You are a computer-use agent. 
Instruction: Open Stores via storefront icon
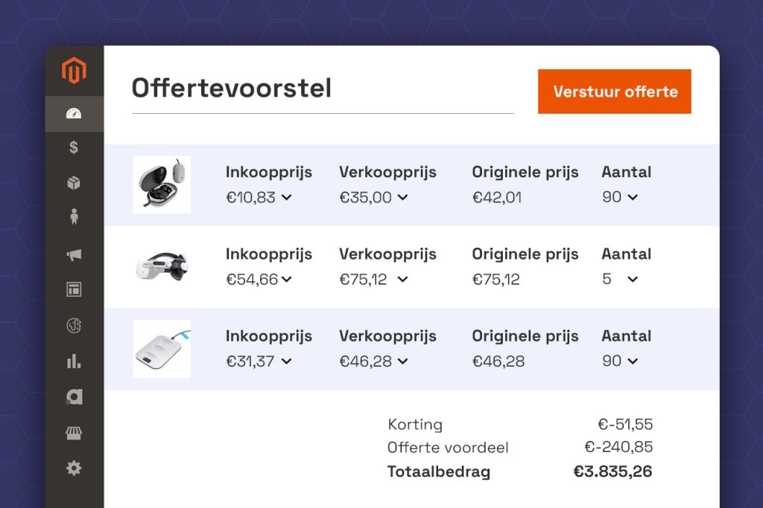(x=74, y=433)
